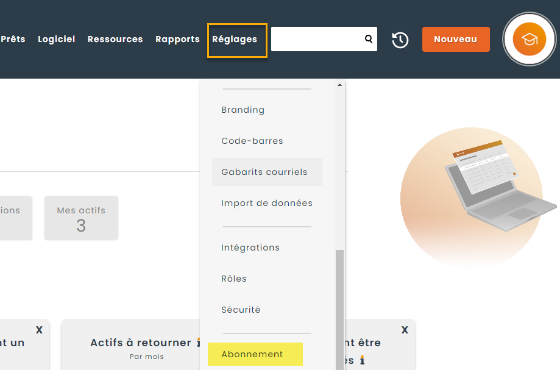560x370 pixels.
Task: Expand the Rapports menu
Action: point(177,40)
